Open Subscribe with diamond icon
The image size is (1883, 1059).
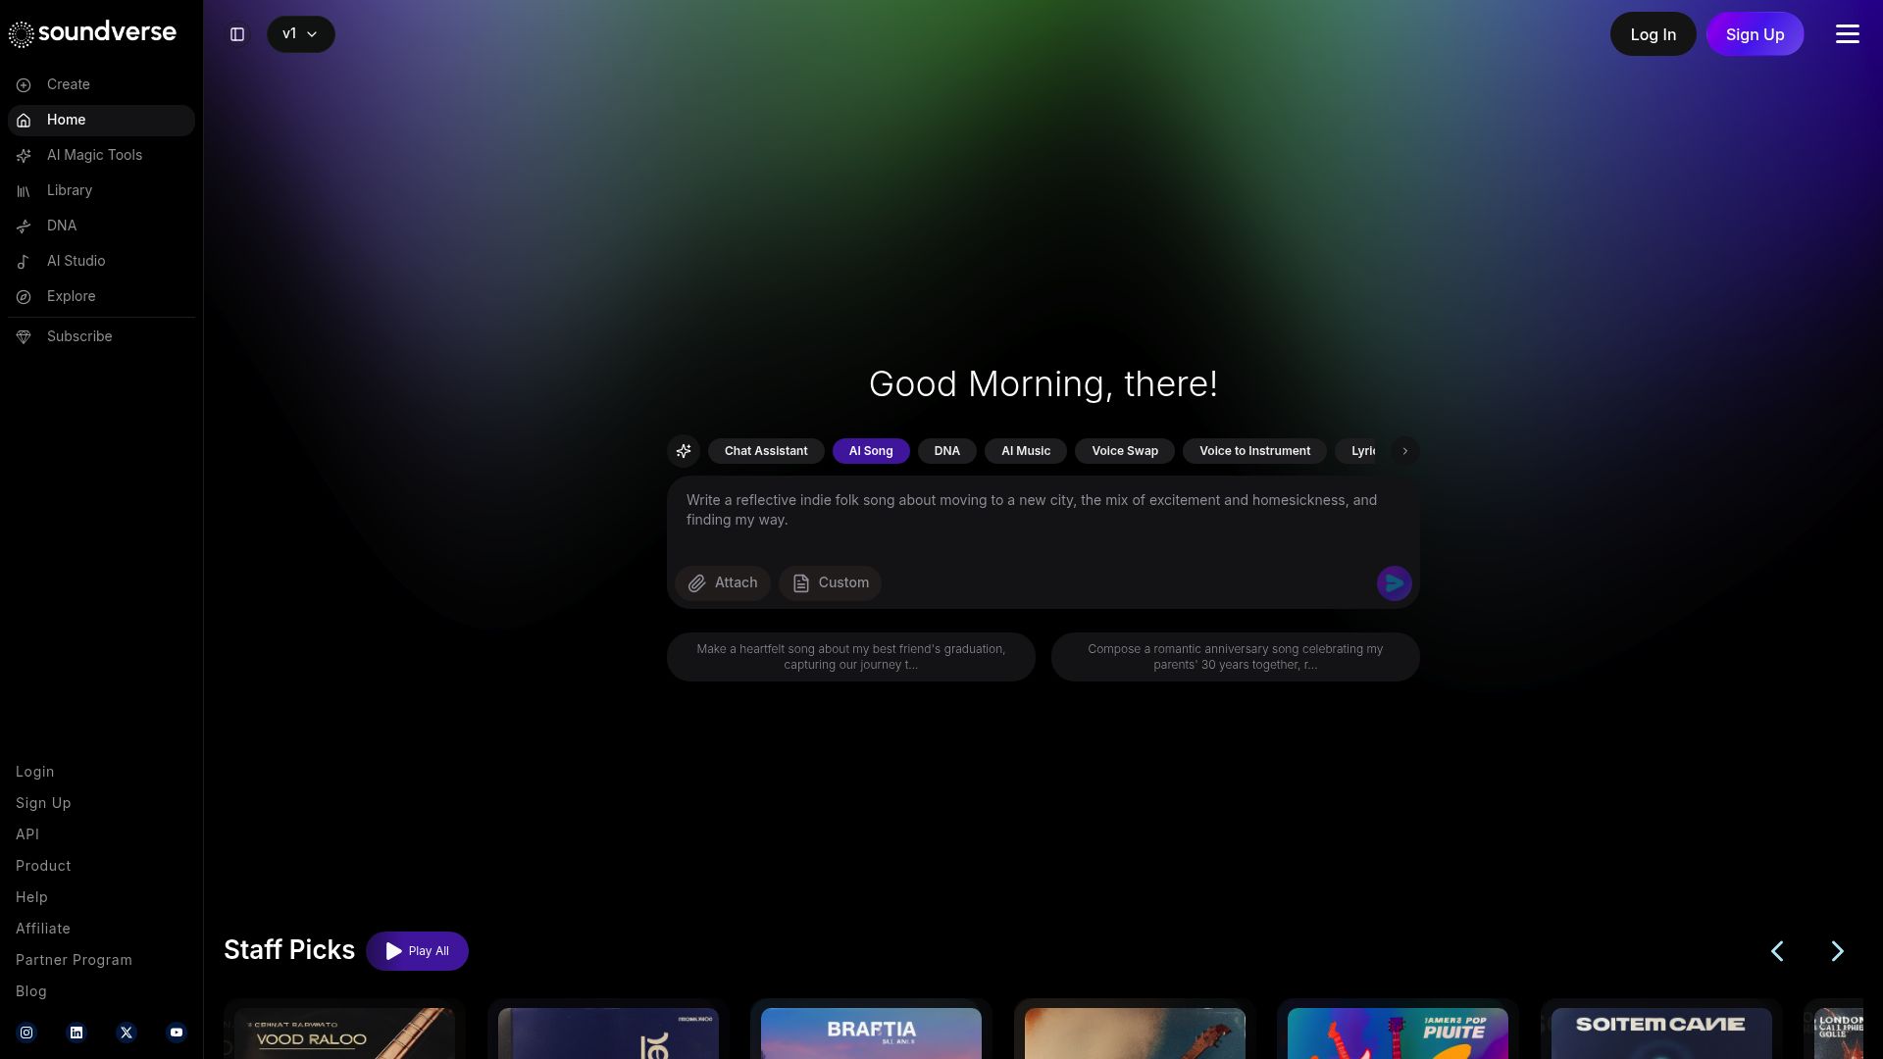pos(101,336)
